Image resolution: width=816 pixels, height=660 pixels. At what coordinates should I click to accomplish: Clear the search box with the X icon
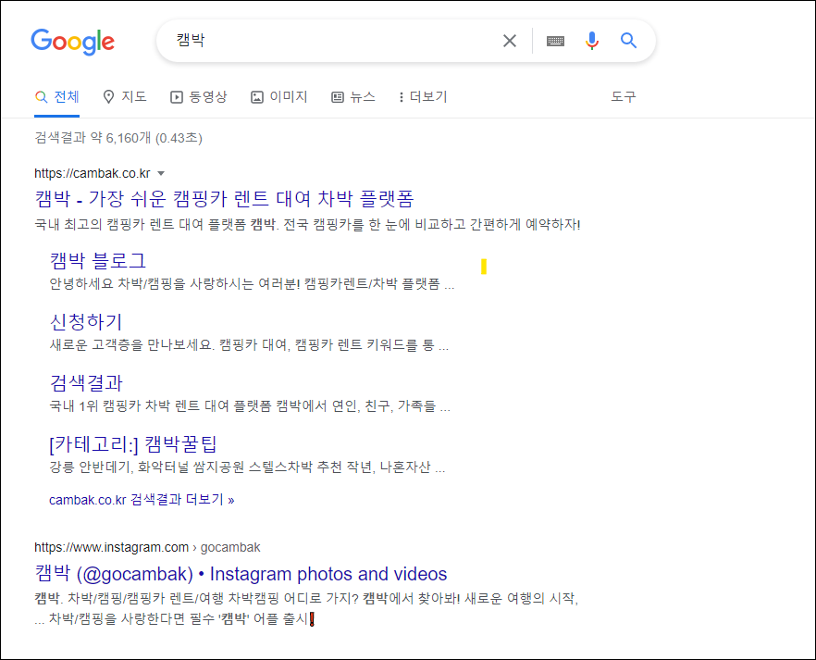(x=510, y=41)
